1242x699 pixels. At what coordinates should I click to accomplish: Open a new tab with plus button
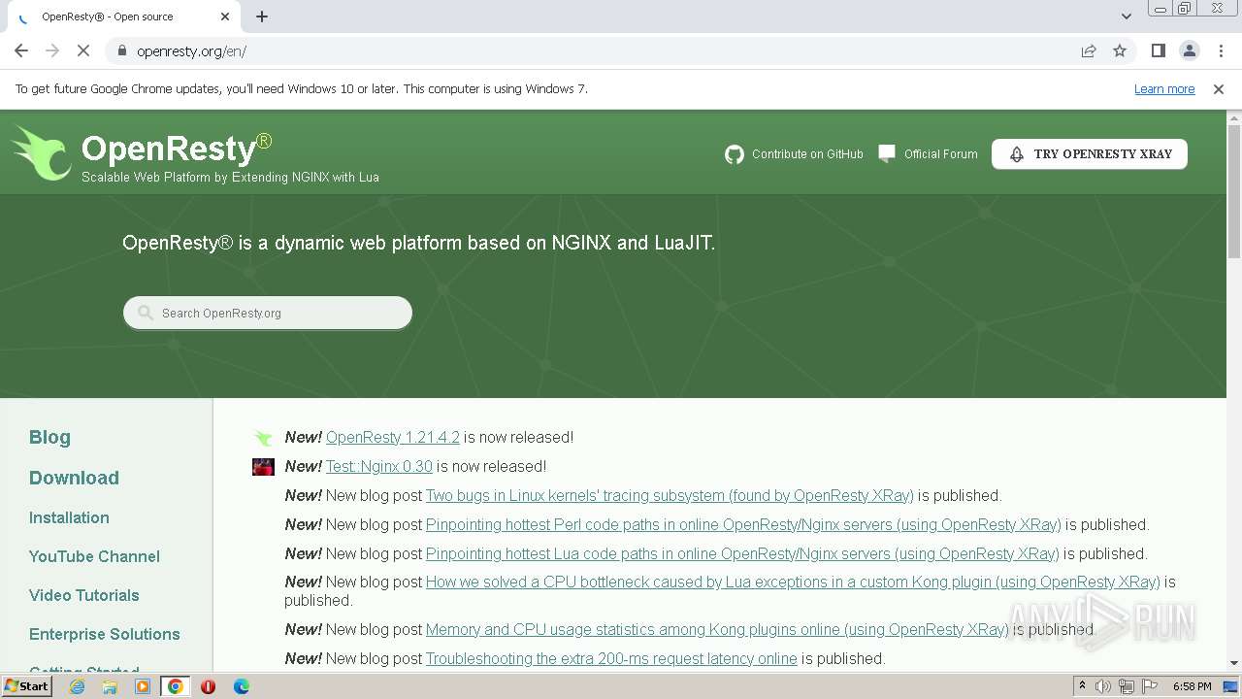pos(262,17)
